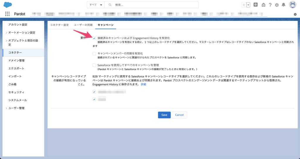This screenshot has width=300, height=159.
Task: Select コネクター in the sidebar
Action: click(23, 53)
